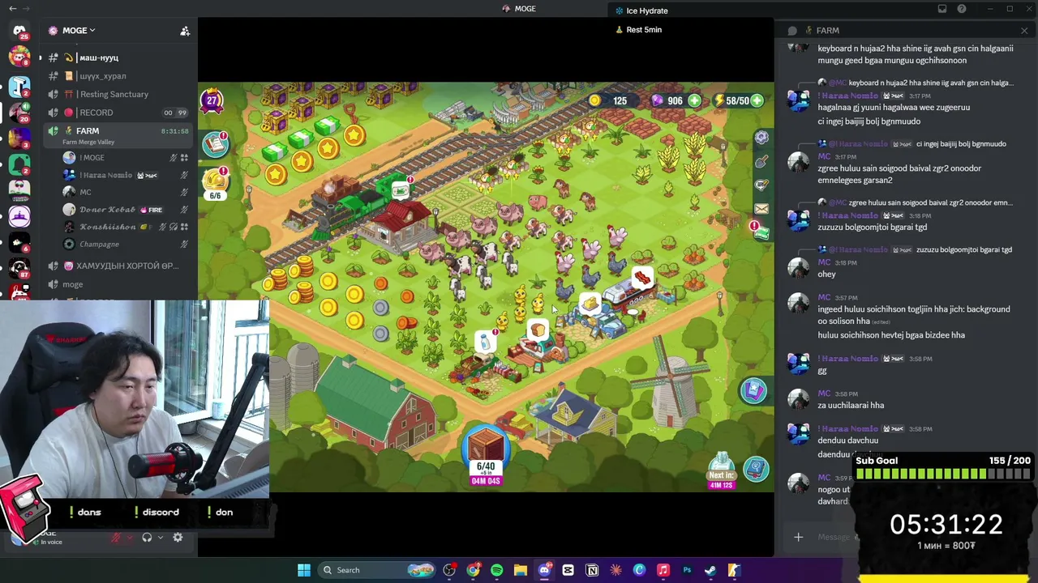1038x583 pixels.
Task: Click the Rest 5min activity label
Action: tap(639, 30)
